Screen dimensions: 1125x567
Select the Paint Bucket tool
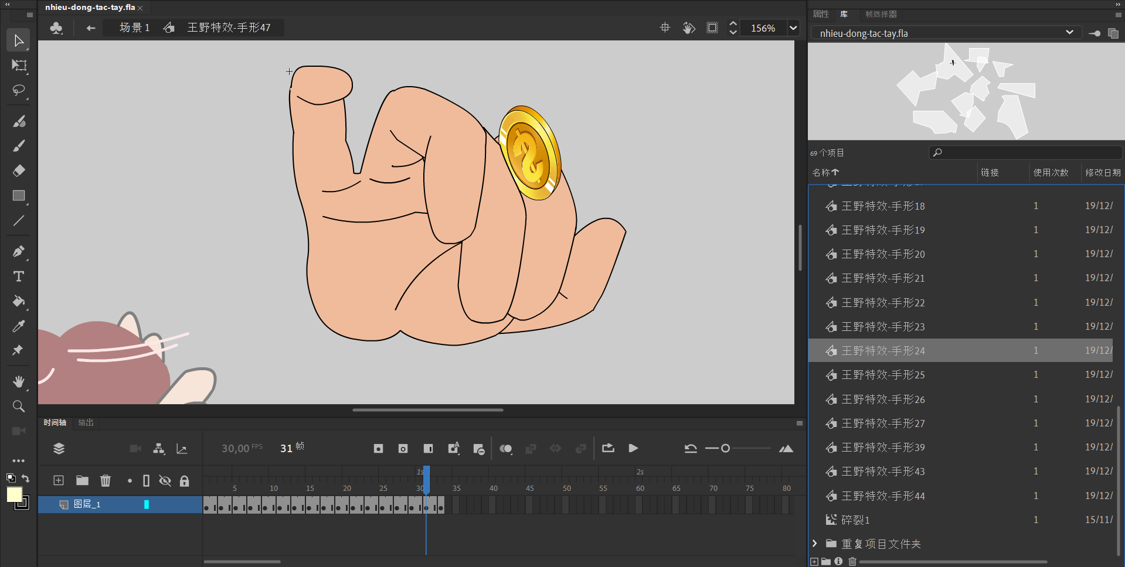tap(19, 302)
